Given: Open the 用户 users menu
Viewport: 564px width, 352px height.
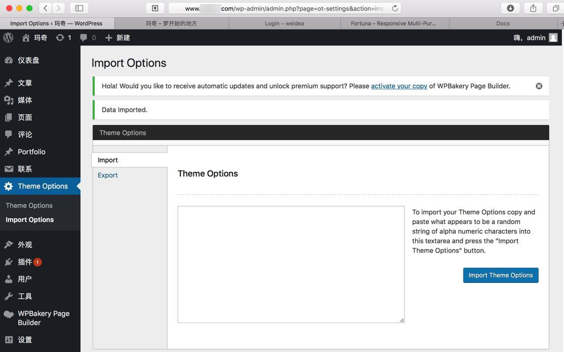Looking at the screenshot, I should point(40,279).
